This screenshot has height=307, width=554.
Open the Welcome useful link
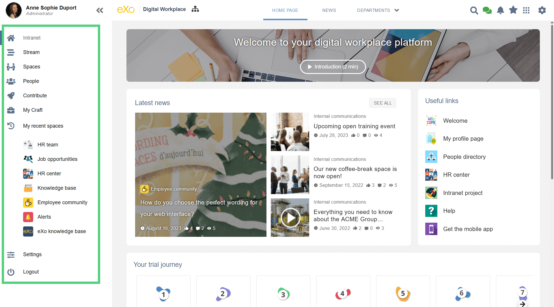tap(455, 121)
